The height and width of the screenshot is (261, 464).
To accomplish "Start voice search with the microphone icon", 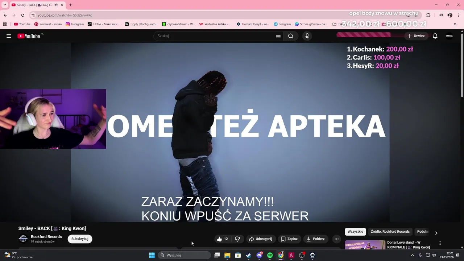I will 307,36.
